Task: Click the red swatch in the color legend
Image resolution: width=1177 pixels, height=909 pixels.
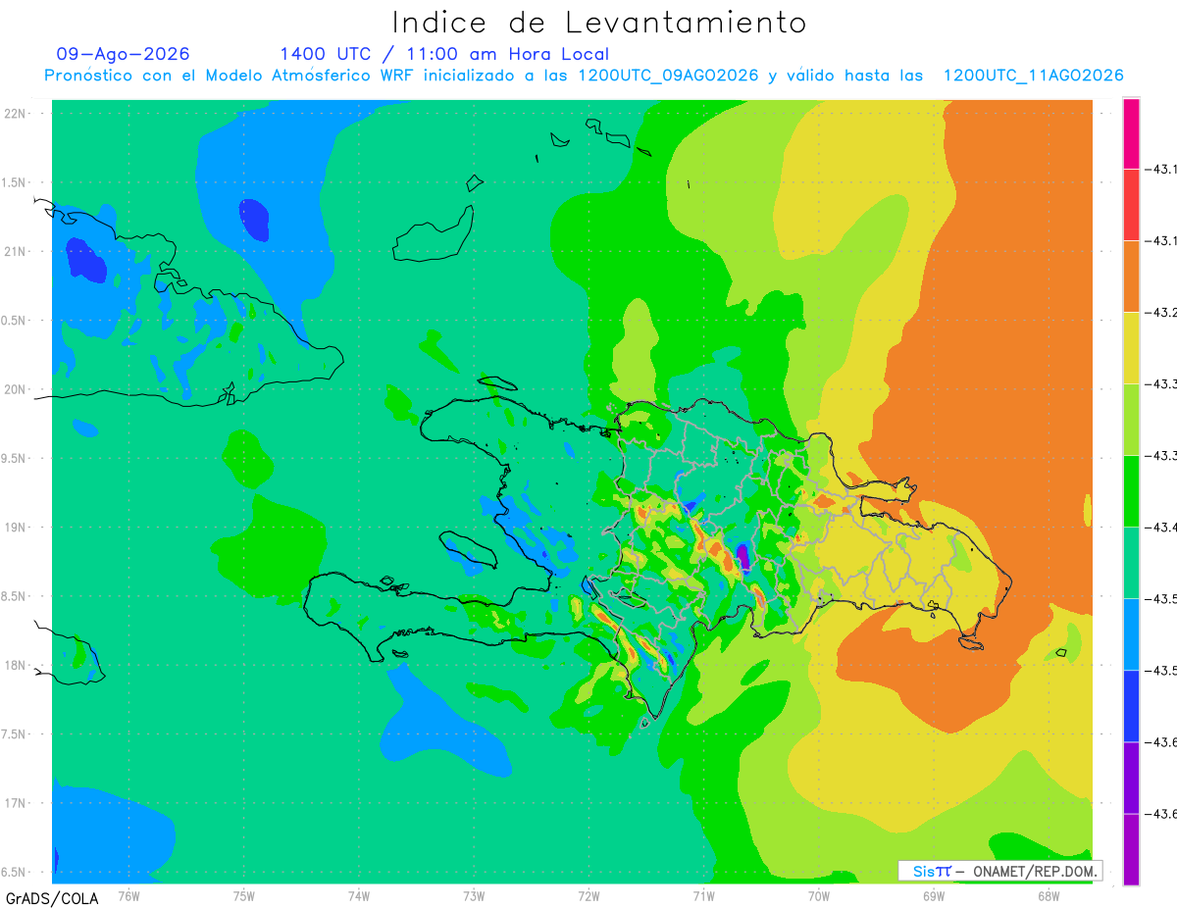Action: tap(1131, 205)
